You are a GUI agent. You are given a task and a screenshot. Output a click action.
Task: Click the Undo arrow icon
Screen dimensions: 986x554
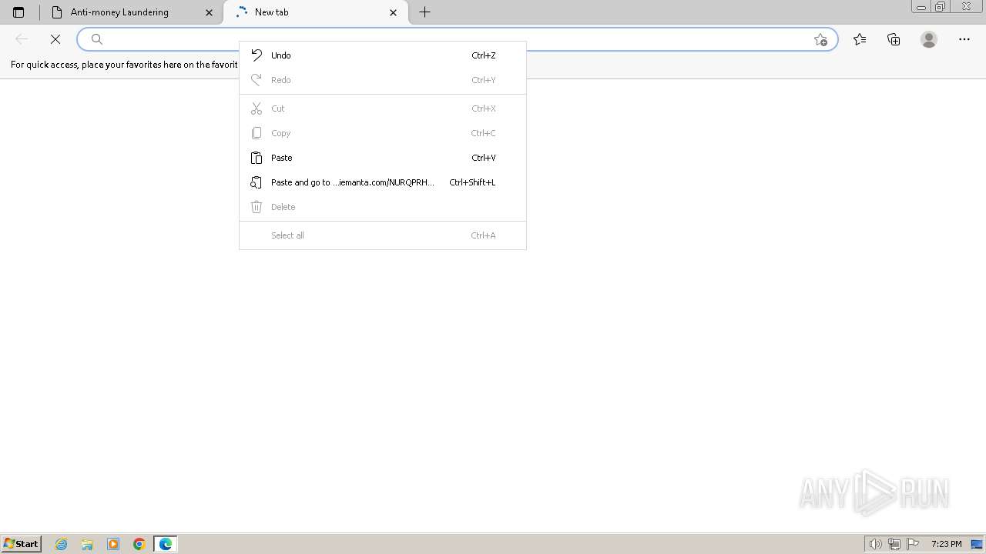click(x=257, y=55)
